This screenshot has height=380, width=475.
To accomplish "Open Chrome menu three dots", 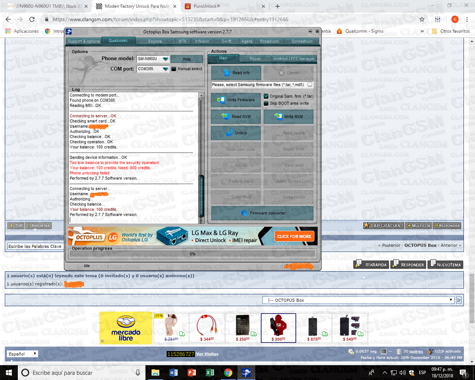I will coord(467,19).
